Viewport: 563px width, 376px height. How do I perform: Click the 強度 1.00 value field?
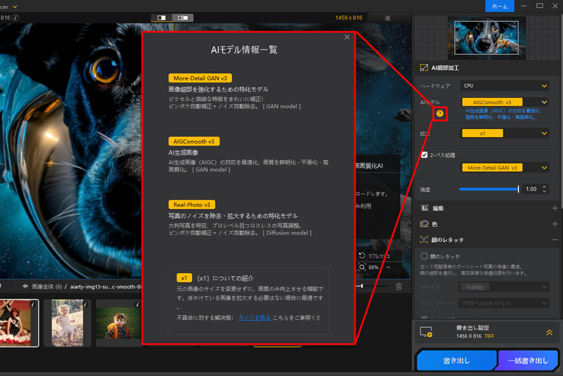(x=531, y=189)
